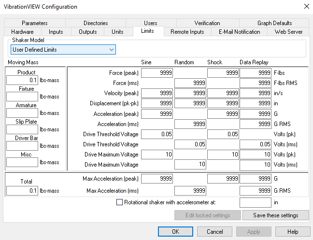Edit Data Replay Displacement (pk-pk) field
The image size is (313, 240).
tap(256, 103)
